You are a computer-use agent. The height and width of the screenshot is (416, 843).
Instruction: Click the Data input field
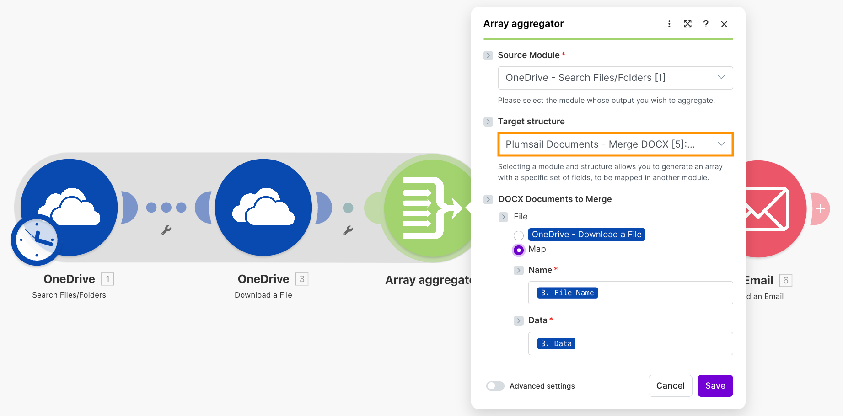click(630, 343)
